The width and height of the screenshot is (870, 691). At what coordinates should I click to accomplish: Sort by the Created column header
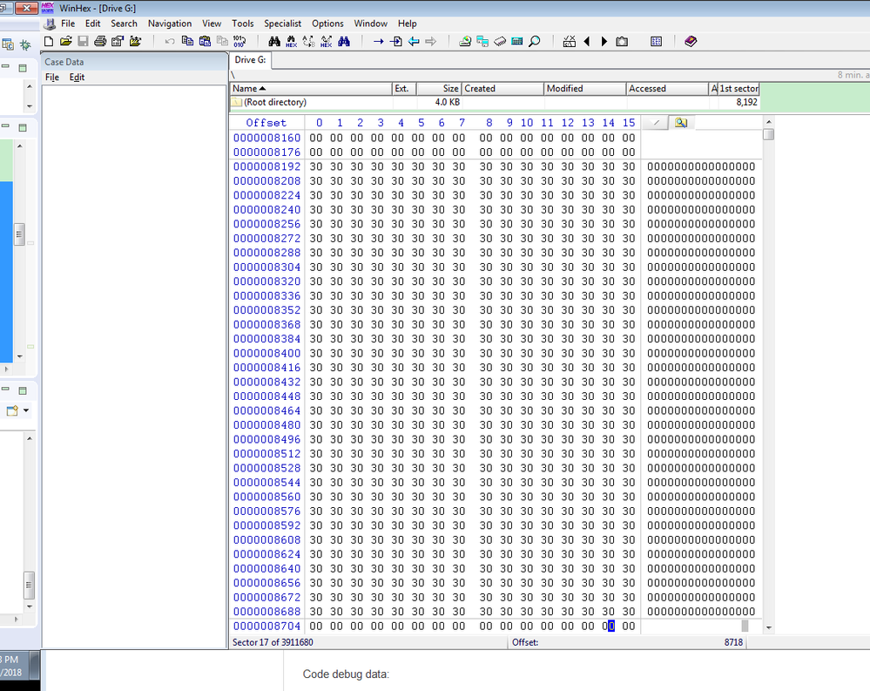(502, 88)
